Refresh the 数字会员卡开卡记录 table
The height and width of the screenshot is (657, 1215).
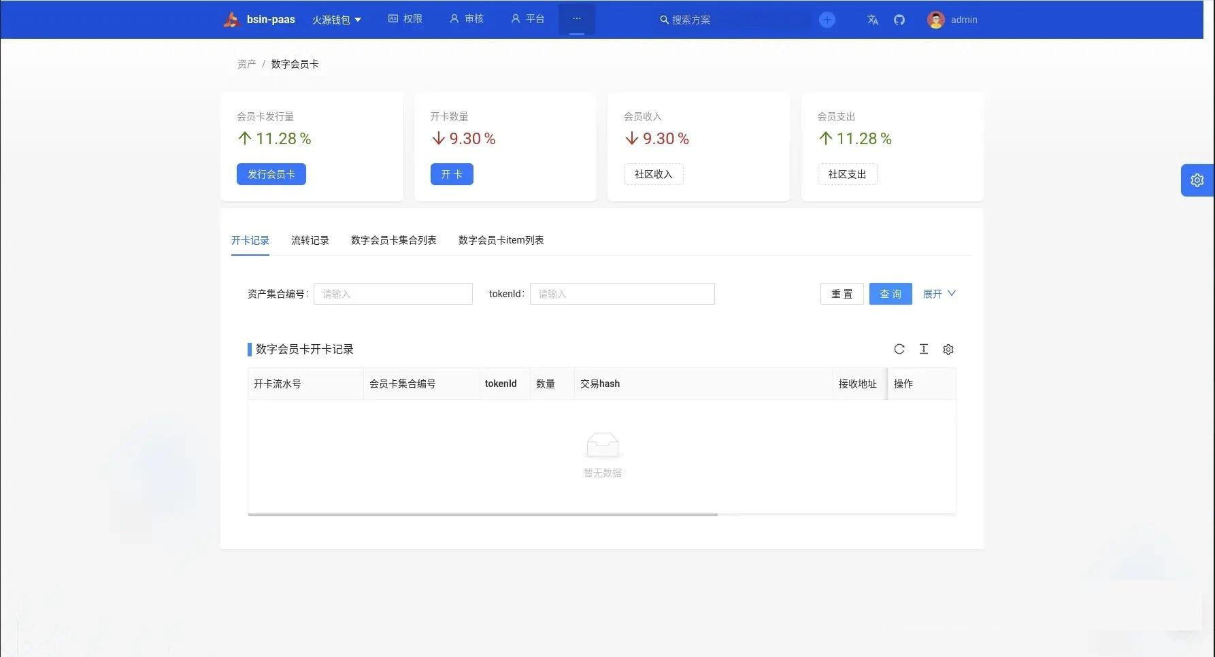click(899, 349)
